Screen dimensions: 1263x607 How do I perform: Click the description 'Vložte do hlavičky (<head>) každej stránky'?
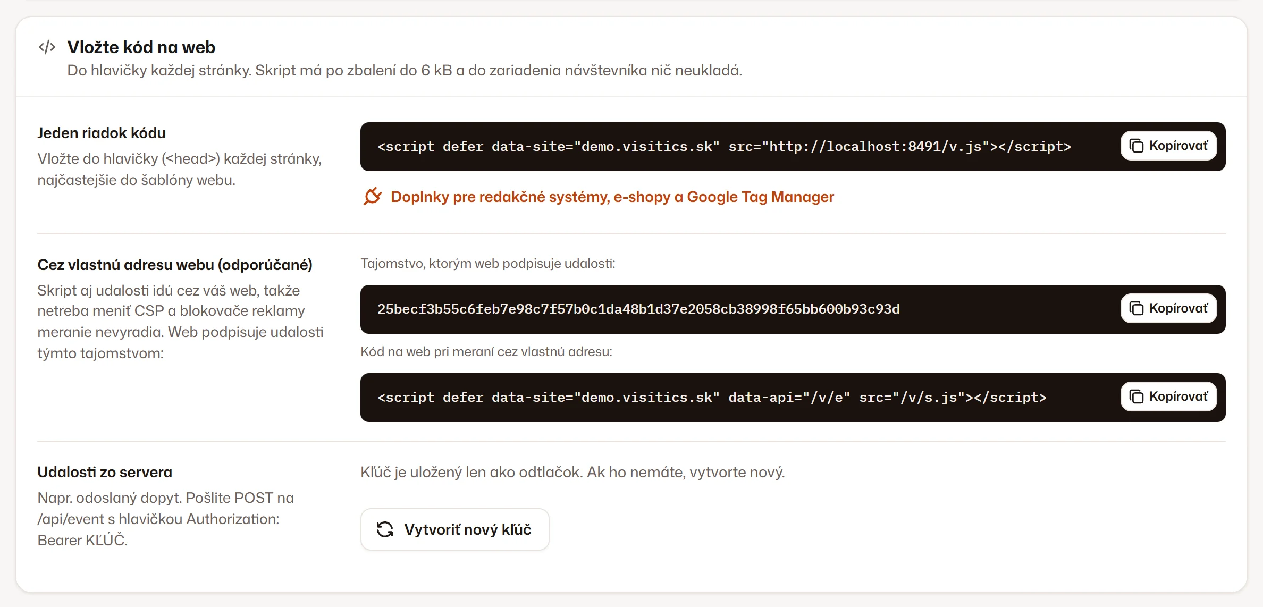tap(180, 169)
